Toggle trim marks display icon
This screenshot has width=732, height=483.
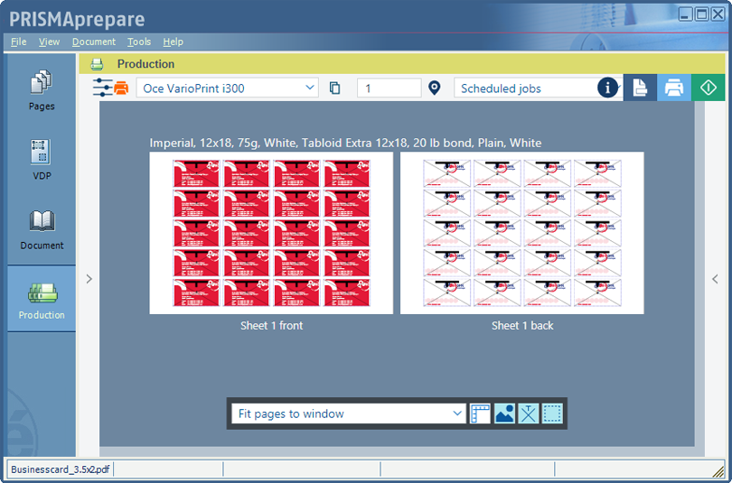tap(529, 413)
